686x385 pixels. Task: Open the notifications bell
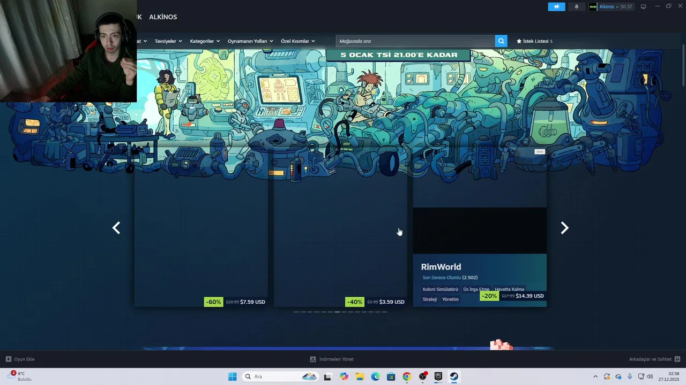577,6
